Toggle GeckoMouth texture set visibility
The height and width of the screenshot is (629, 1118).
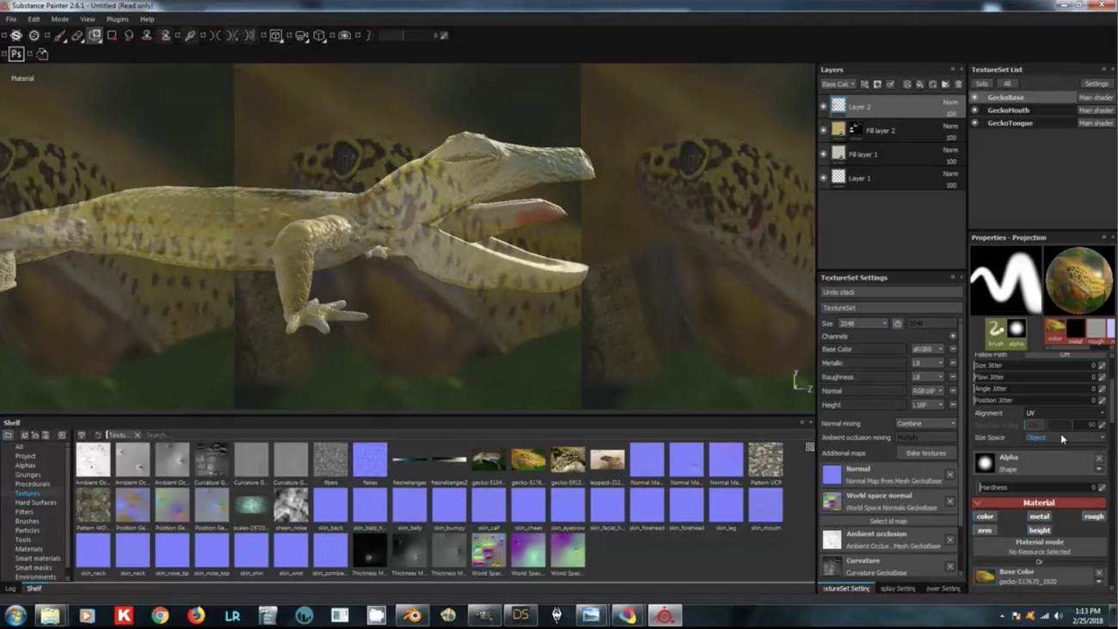[x=975, y=110]
